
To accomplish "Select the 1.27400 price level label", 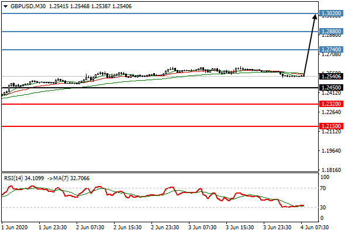I will pyautogui.click(x=331, y=50).
